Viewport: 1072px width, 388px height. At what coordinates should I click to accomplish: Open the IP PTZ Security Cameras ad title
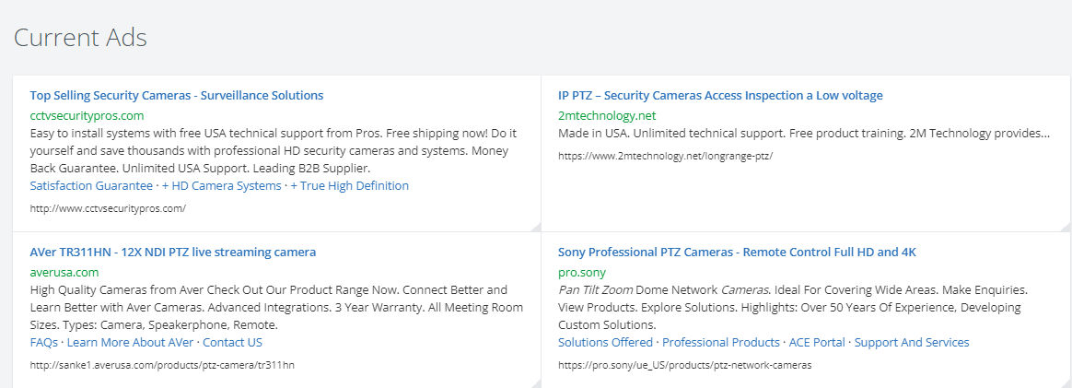tap(720, 95)
